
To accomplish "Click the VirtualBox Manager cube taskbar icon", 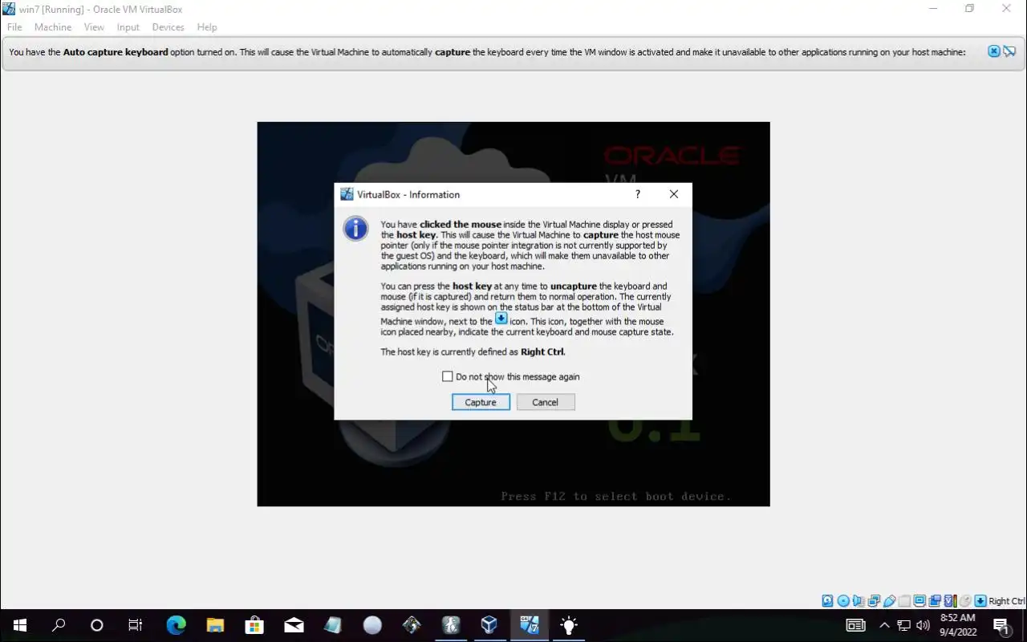I will (x=489, y=625).
